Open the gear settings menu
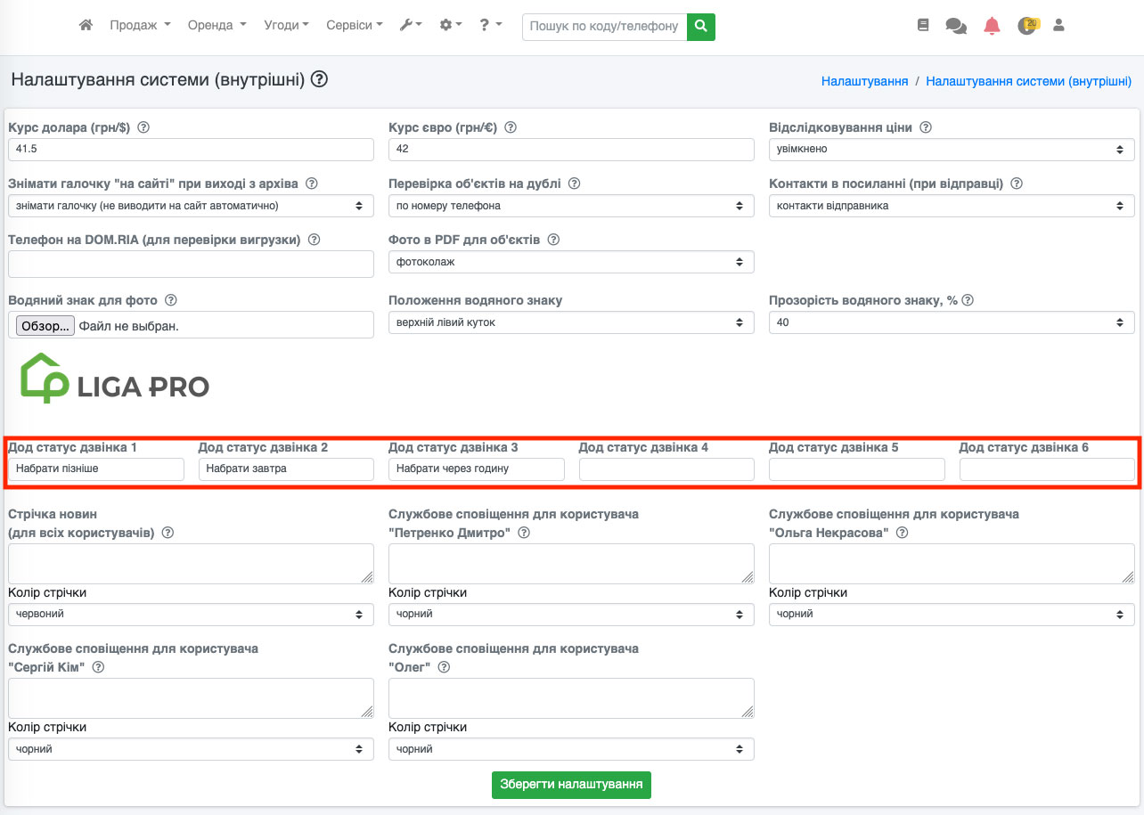 pyautogui.click(x=451, y=26)
